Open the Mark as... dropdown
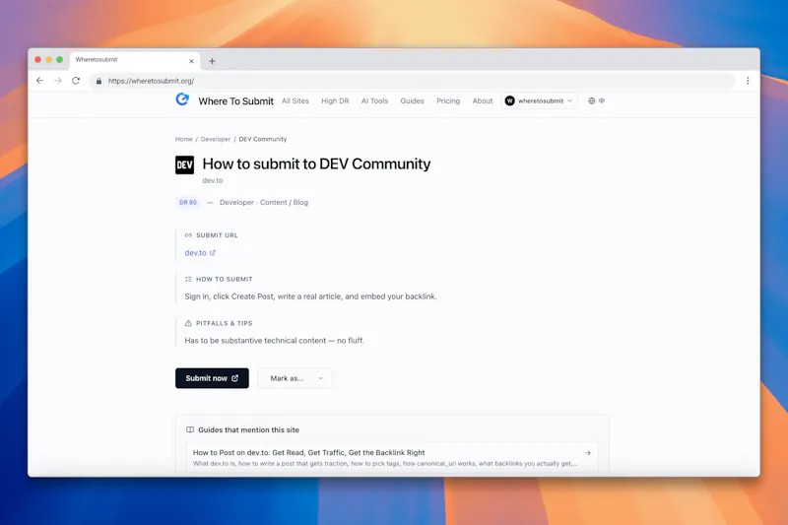788x525 pixels. pos(295,378)
